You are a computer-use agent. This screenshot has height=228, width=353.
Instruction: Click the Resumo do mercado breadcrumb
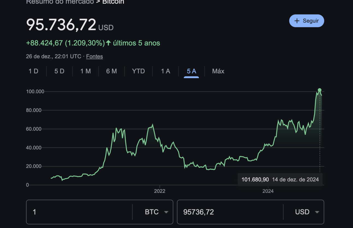pyautogui.click(x=60, y=2)
